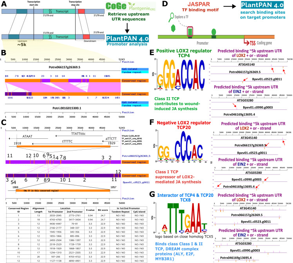Click the JASPAR TF binding motif title
The image size is (293, 263).
[x=200, y=7]
